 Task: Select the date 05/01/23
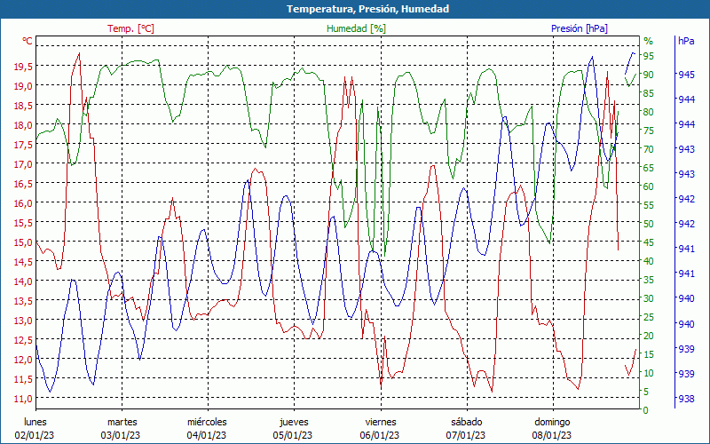(x=293, y=435)
